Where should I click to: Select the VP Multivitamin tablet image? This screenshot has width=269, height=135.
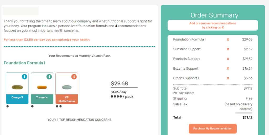(x=66, y=87)
